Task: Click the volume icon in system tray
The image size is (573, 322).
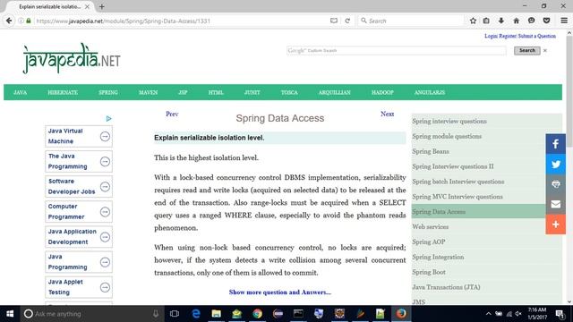Action: 518,314
